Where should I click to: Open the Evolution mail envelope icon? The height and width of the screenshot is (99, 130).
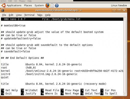52,5
